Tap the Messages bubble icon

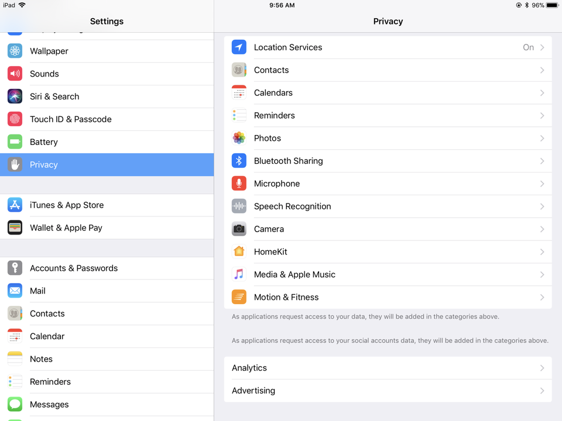15,405
